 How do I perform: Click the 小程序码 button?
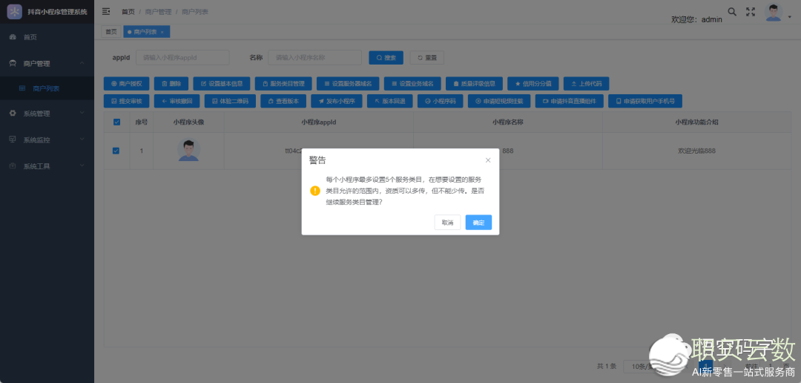point(440,101)
